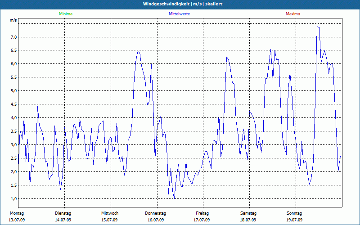Click the chart title Windgeschwindigkeit [m/s] skaliert
The height and width of the screenshot is (225, 360).
coord(183,4)
